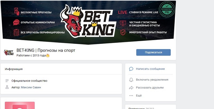Open author profile Максим Савин
214x109 pixels.
point(31,87)
